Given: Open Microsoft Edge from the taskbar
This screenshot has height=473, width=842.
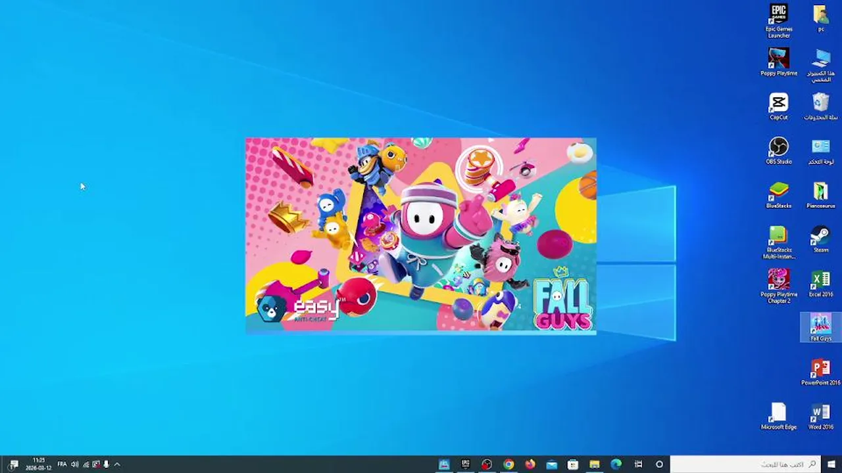Looking at the screenshot, I should click(x=616, y=464).
